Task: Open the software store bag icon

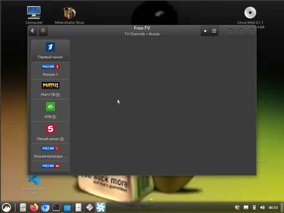Action: coord(67,207)
